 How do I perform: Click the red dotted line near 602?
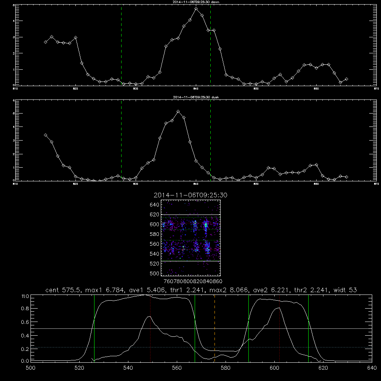pos(279,328)
